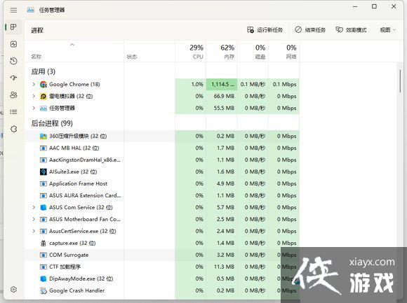
Task: Select the Google Chrome (18) name text
Action: point(74,84)
